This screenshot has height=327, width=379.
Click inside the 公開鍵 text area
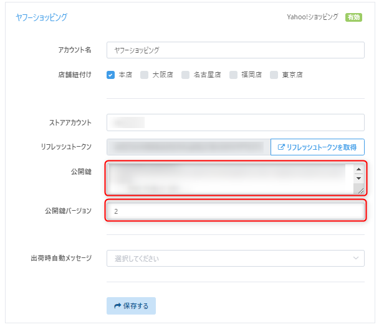[228, 179]
